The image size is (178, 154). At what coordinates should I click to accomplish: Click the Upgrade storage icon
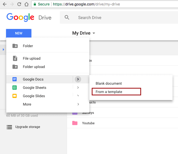tap(9, 127)
